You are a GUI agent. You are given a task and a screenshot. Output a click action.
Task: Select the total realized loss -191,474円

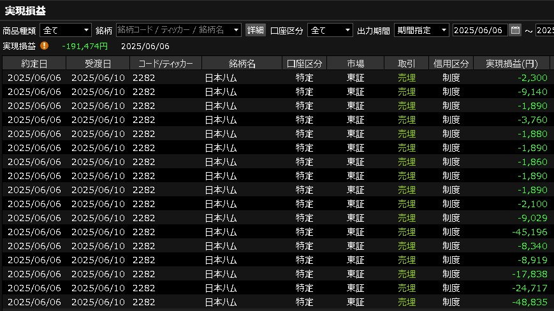coord(85,47)
